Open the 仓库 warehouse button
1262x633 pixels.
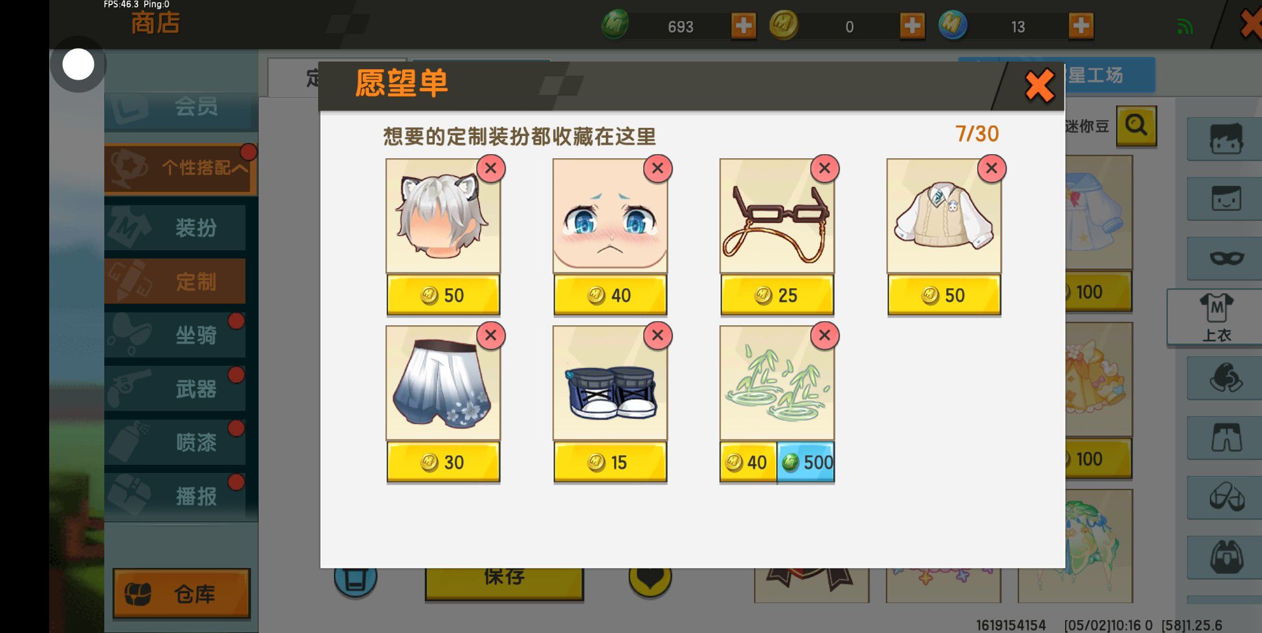pyautogui.click(x=182, y=594)
